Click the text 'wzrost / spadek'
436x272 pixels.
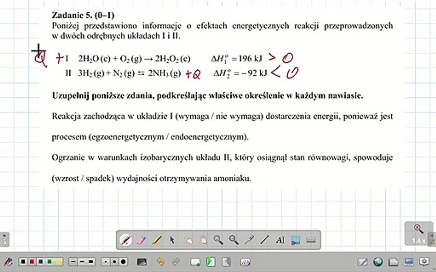point(83,178)
